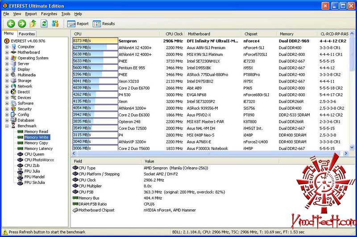The width and height of the screenshot is (357, 237).
Task: Open the Report menu
Action: pos(31,14)
